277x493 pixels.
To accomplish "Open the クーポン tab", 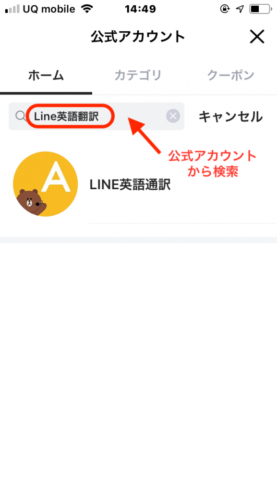I will click(230, 76).
